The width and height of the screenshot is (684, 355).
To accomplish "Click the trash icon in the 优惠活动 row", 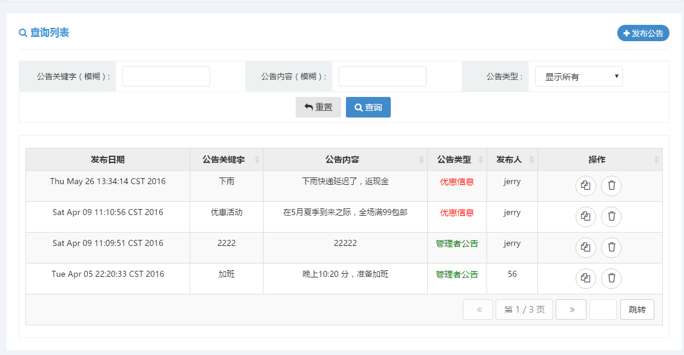I will click(x=611, y=216).
